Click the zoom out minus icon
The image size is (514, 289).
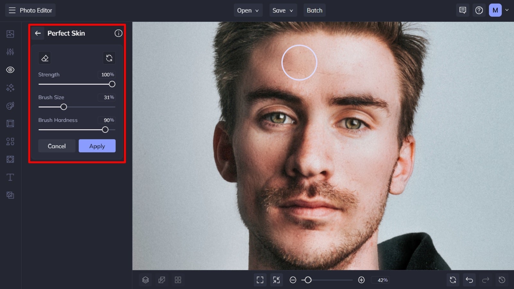pos(293,280)
